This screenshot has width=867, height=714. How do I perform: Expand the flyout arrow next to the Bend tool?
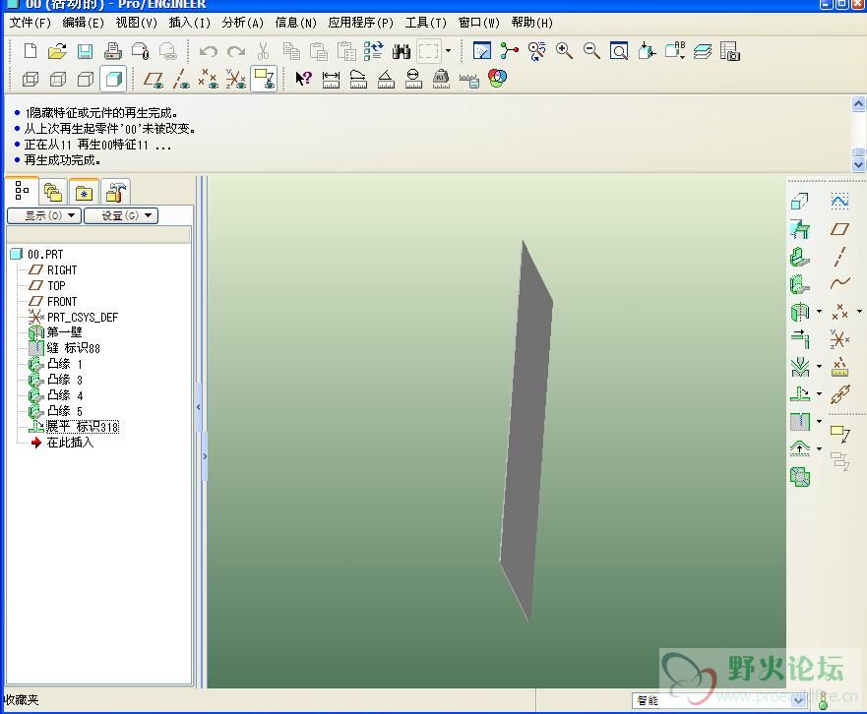coord(820,366)
